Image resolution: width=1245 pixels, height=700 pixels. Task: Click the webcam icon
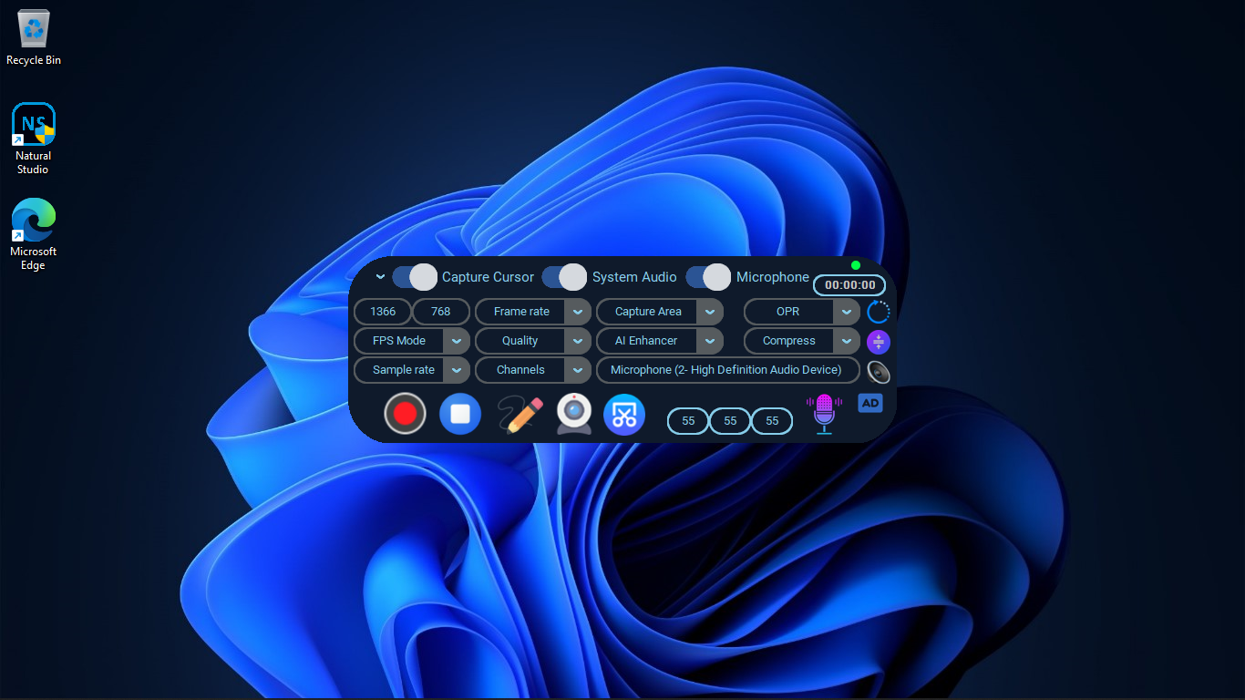574,414
